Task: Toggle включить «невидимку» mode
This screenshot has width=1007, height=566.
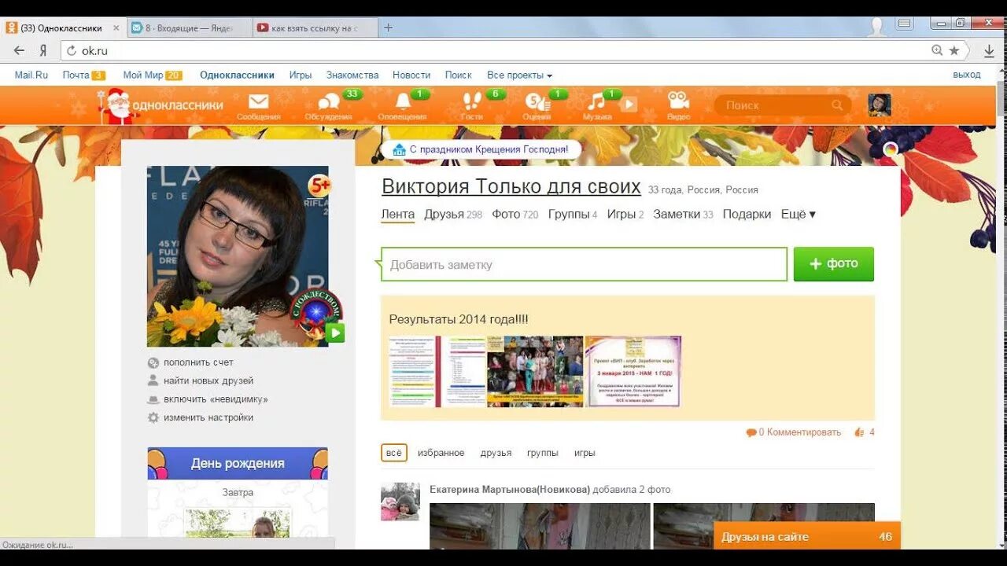Action: click(x=216, y=399)
